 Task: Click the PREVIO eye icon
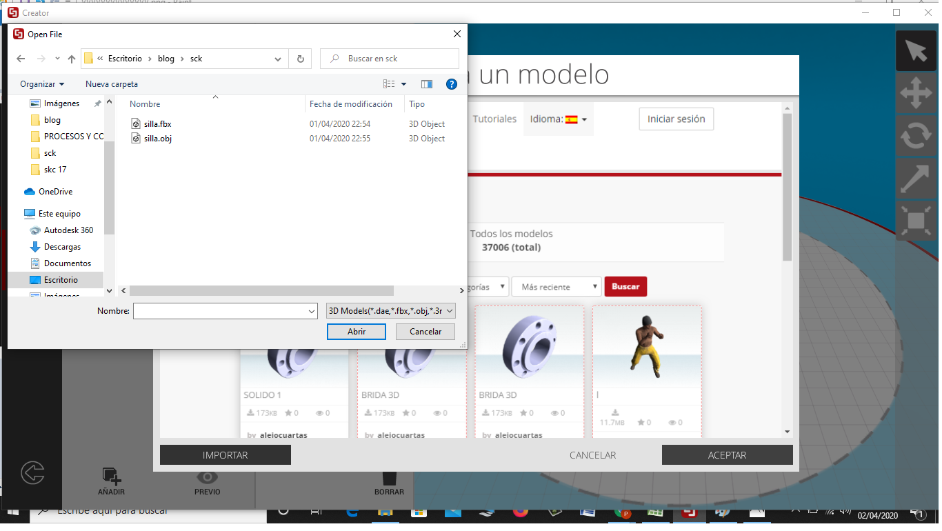point(207,477)
